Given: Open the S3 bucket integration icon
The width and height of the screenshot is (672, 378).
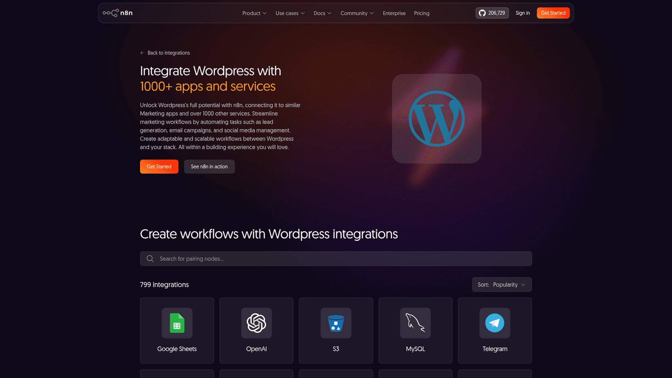Looking at the screenshot, I should pyautogui.click(x=336, y=323).
